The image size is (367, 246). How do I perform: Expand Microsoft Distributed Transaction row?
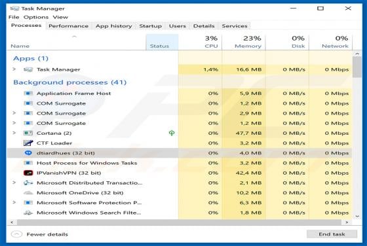(x=14, y=183)
